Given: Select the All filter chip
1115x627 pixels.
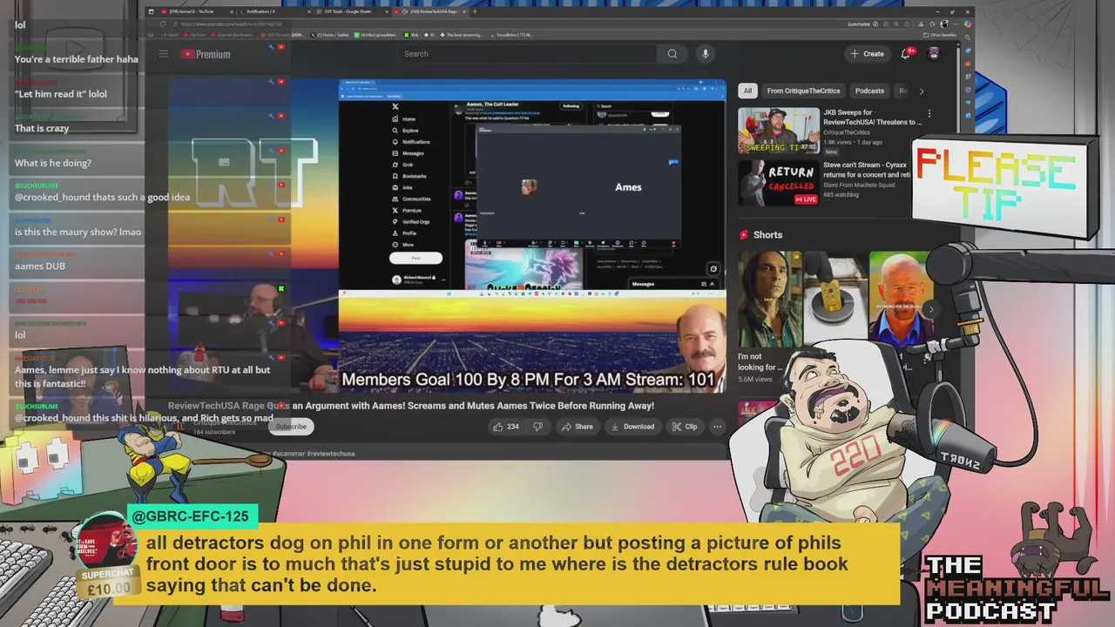Looking at the screenshot, I should click(x=747, y=91).
